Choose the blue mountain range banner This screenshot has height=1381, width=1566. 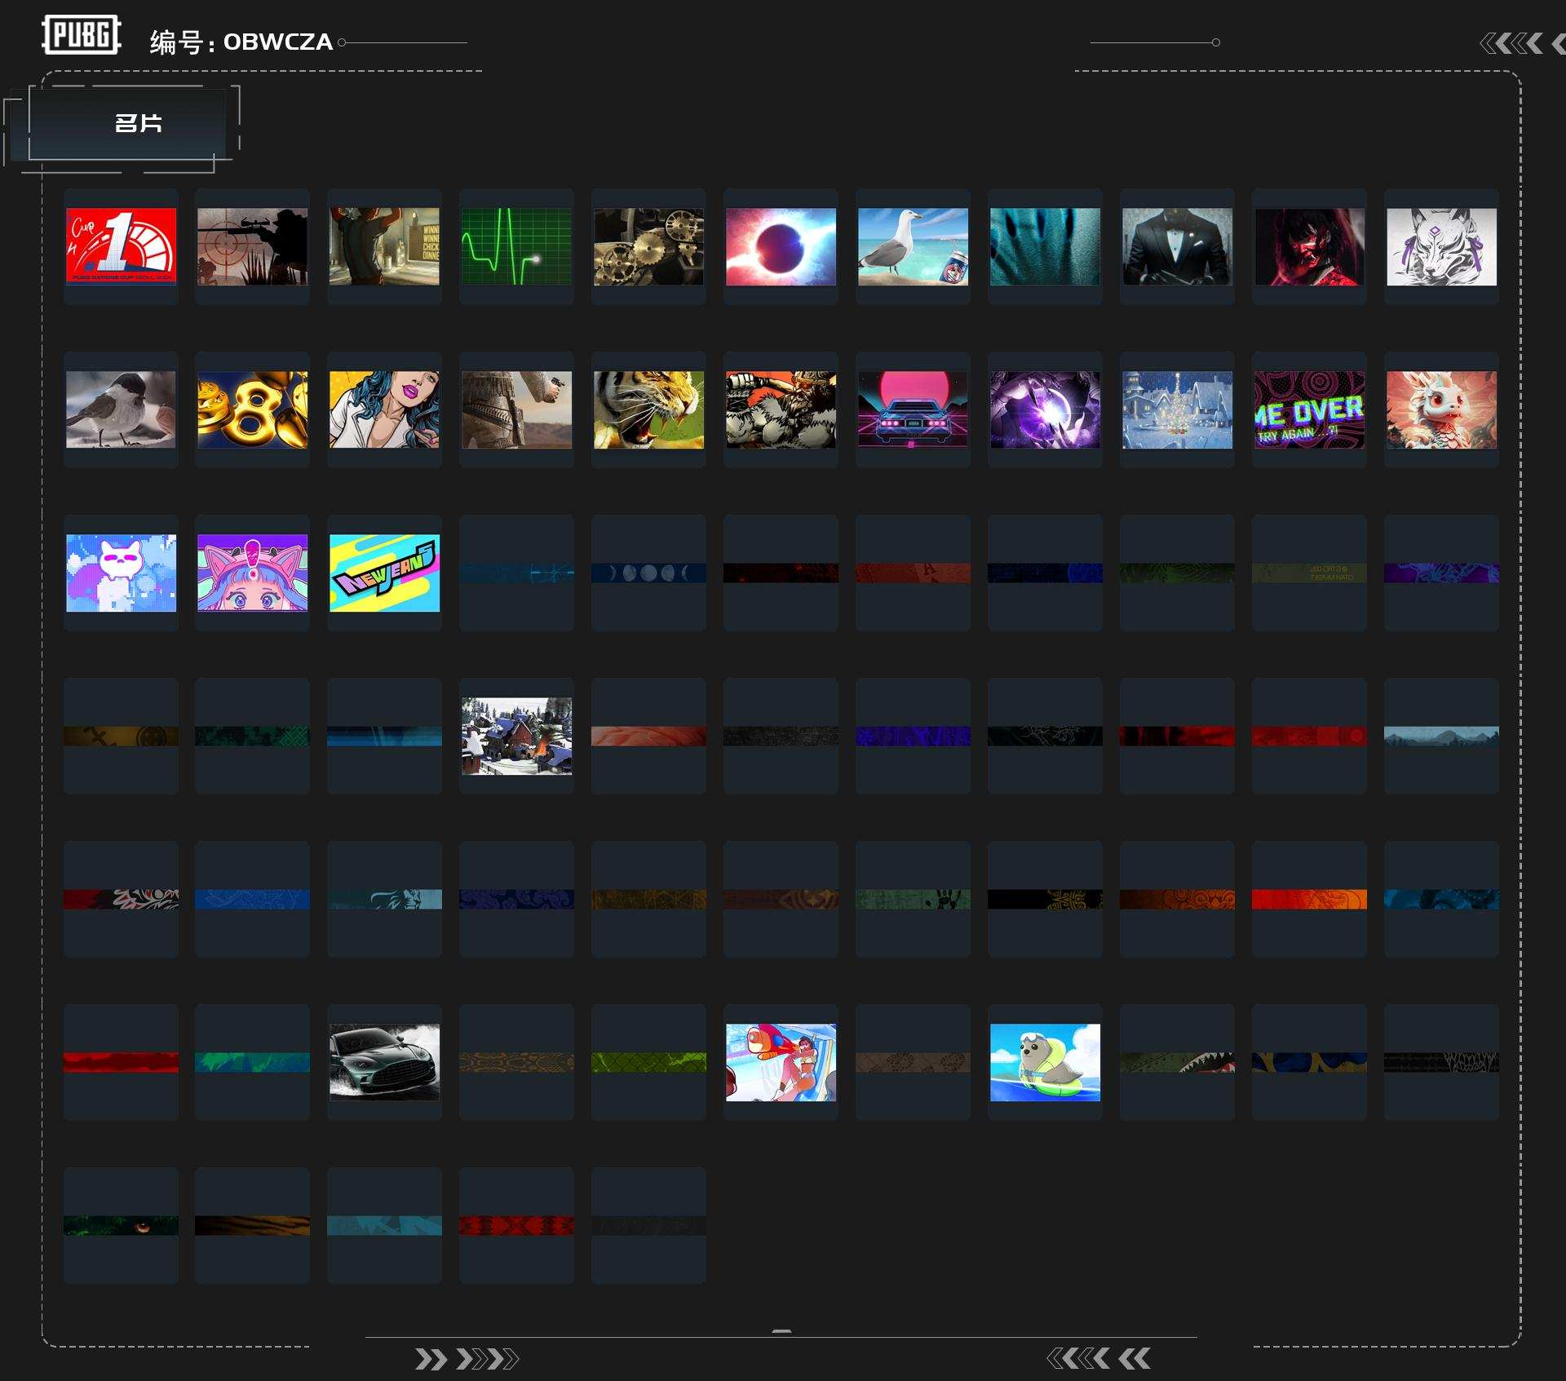coord(1441,736)
